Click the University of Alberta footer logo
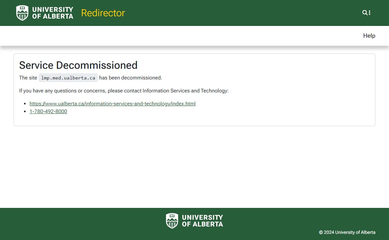Viewport: 389px width, 240px height. click(x=194, y=221)
